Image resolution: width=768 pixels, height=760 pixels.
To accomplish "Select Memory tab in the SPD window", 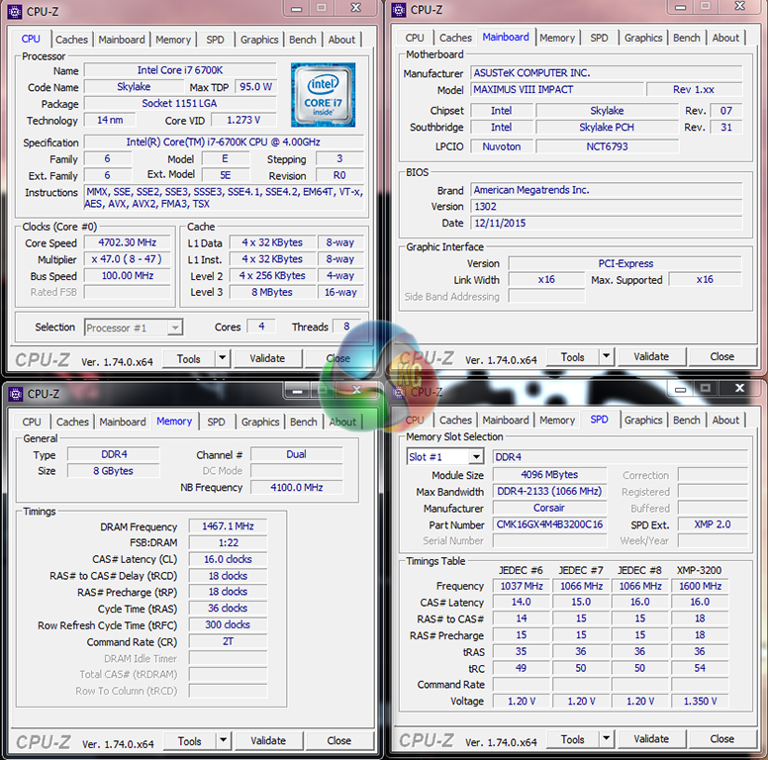I will 557,421.
